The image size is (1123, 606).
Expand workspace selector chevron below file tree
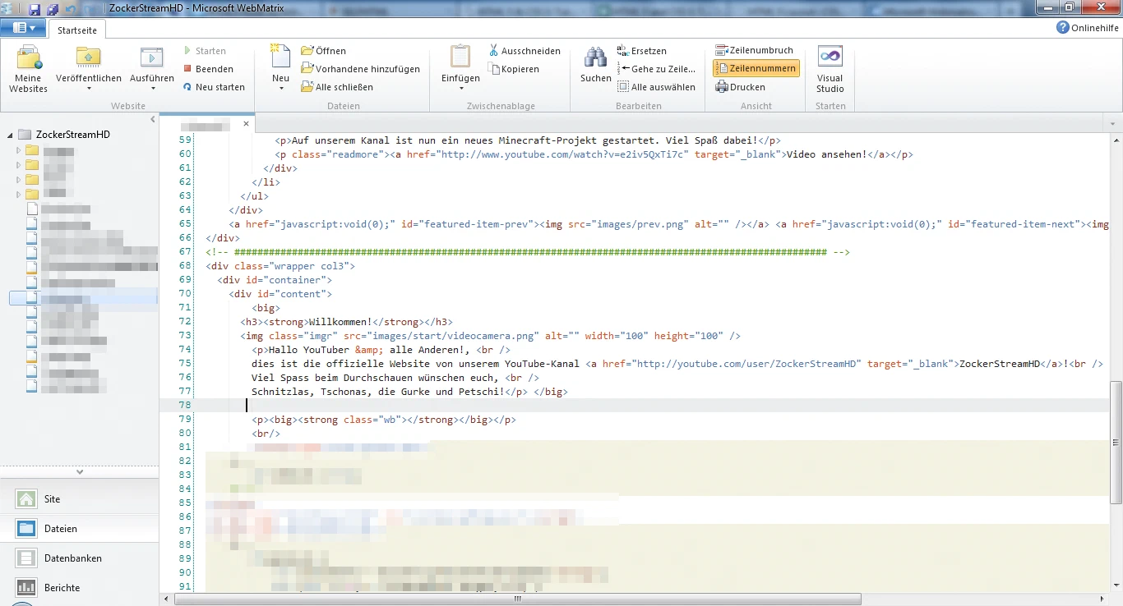[80, 471]
